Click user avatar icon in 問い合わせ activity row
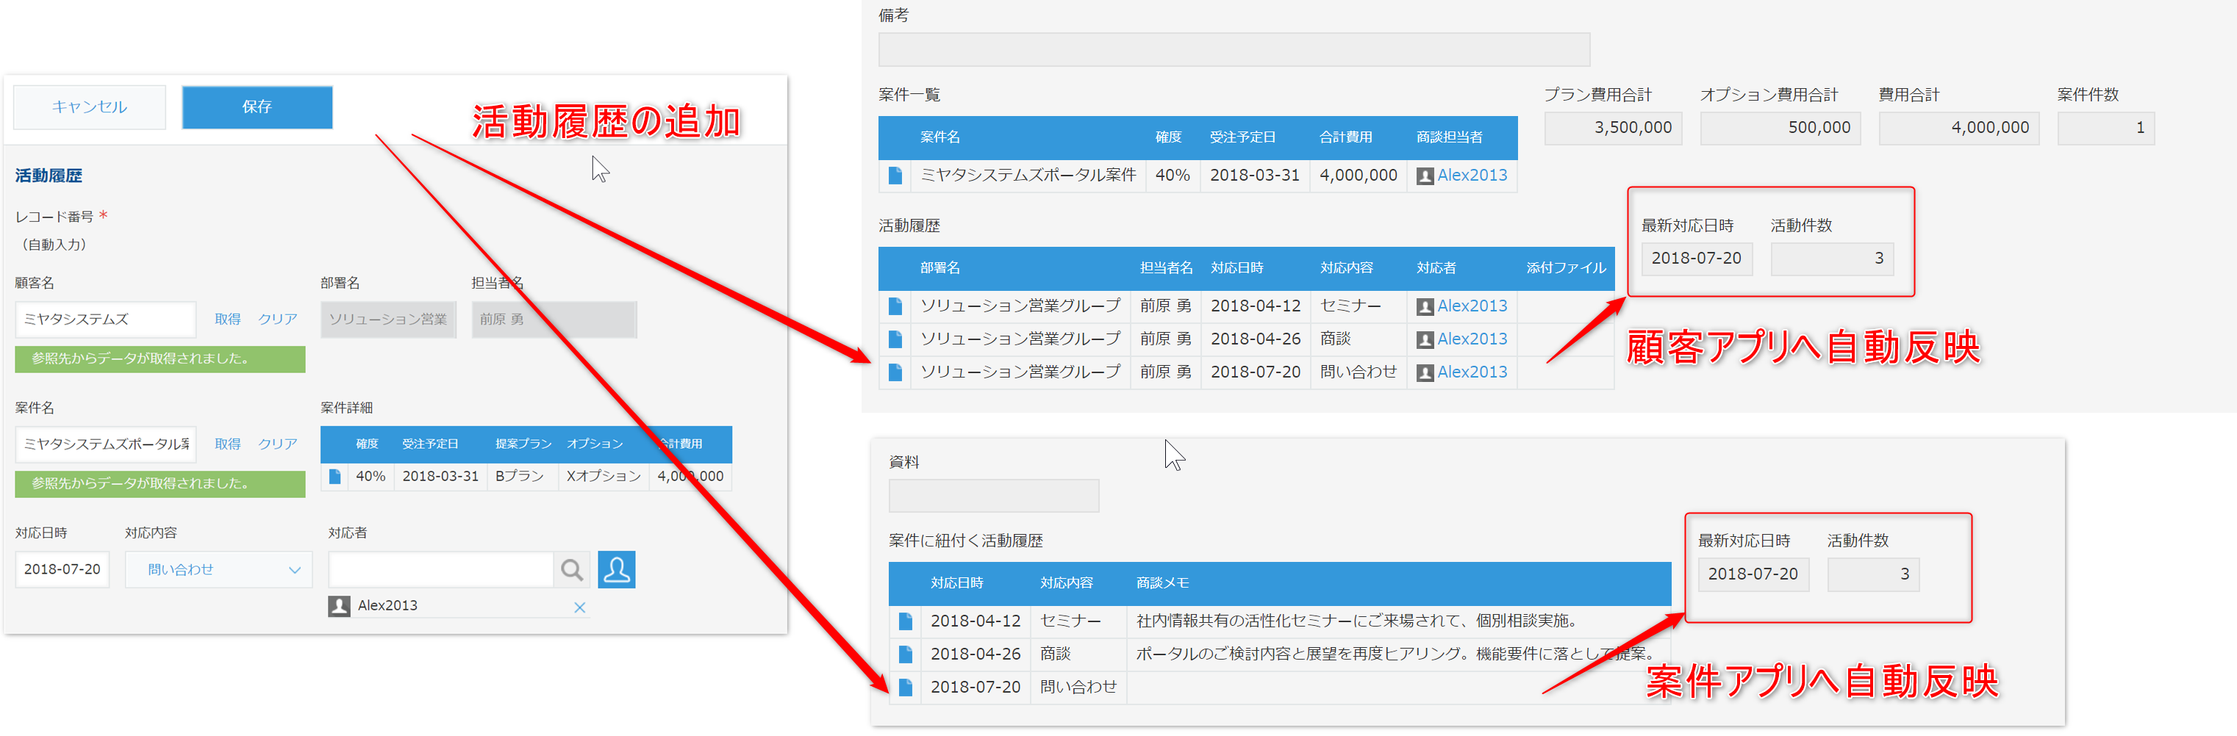 click(x=1425, y=373)
